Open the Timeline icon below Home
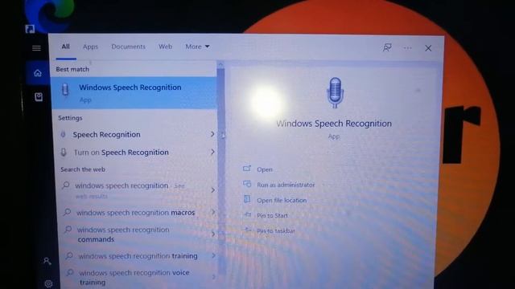 [x=39, y=96]
